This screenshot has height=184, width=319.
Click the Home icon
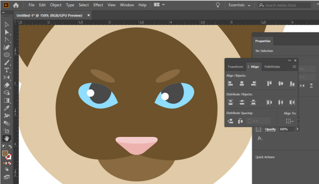pyautogui.click(x=16, y=5)
